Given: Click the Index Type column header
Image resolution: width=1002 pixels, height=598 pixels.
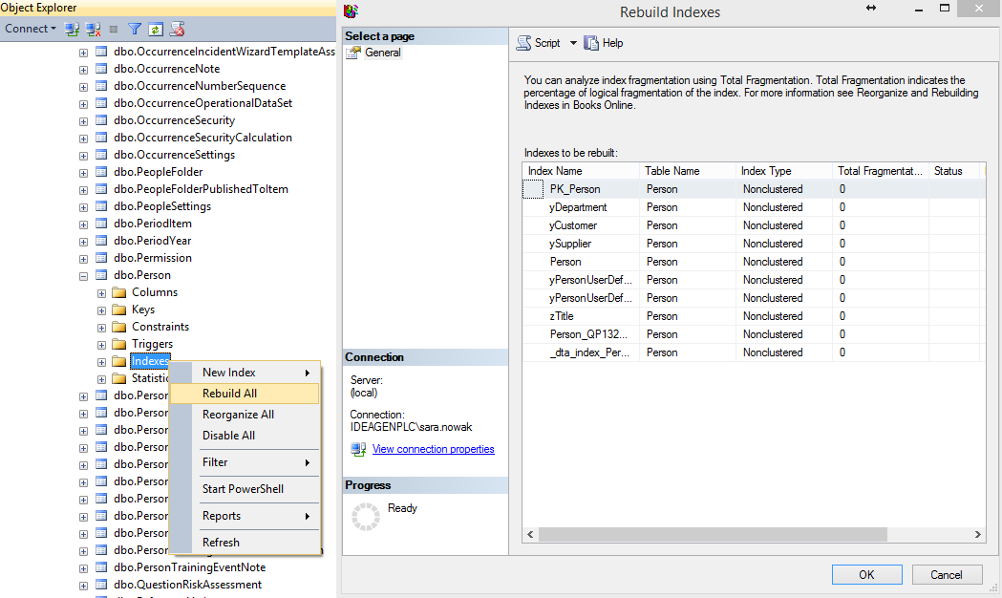Looking at the screenshot, I should click(x=784, y=171).
